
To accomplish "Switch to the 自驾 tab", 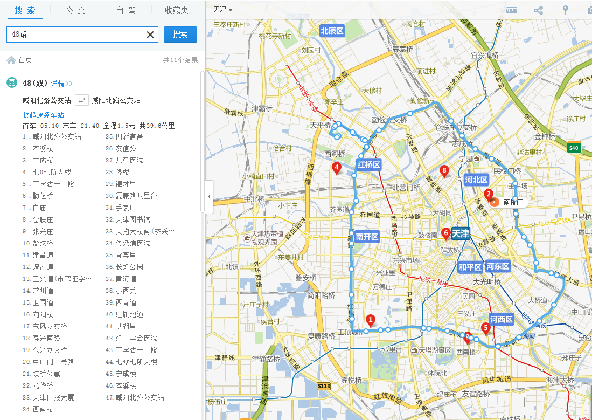I will coord(126,10).
